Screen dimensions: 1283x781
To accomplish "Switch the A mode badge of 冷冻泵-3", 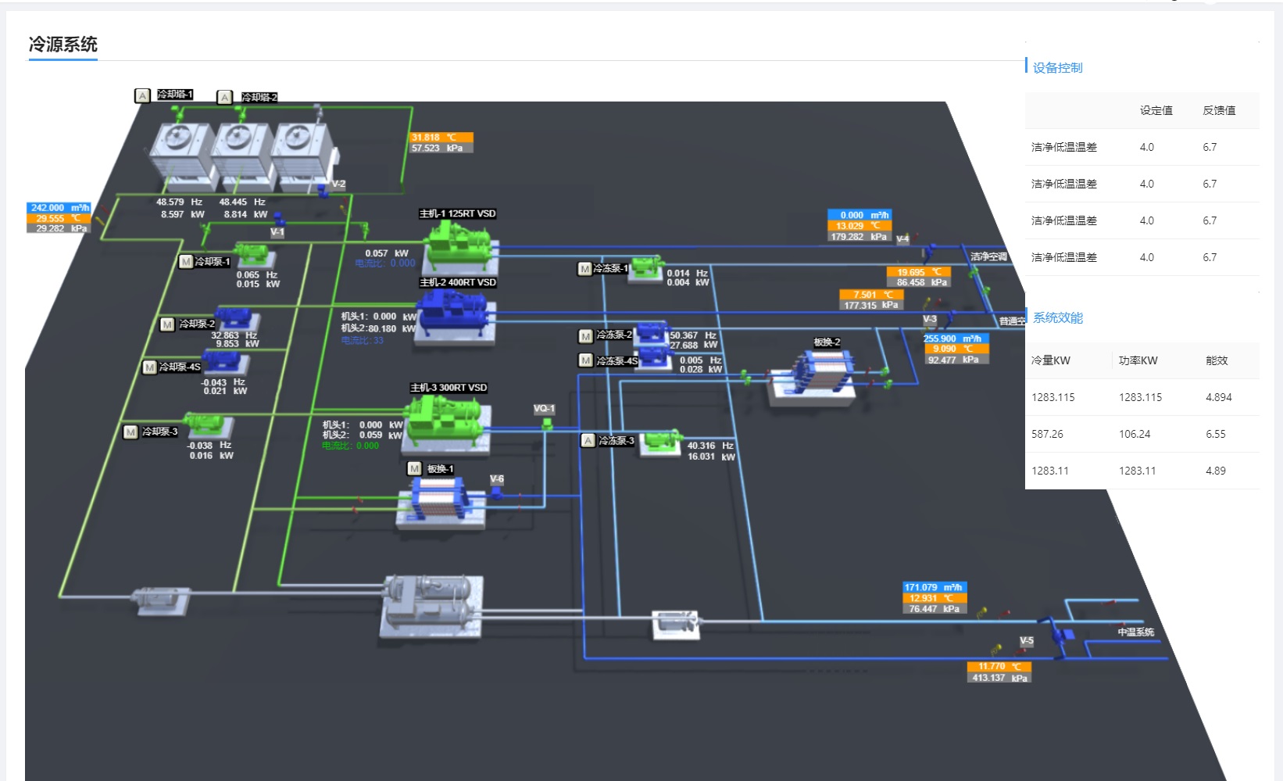I will 588,441.
